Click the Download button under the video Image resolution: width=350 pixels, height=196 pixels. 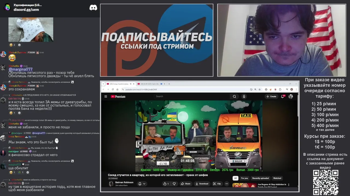202,184
